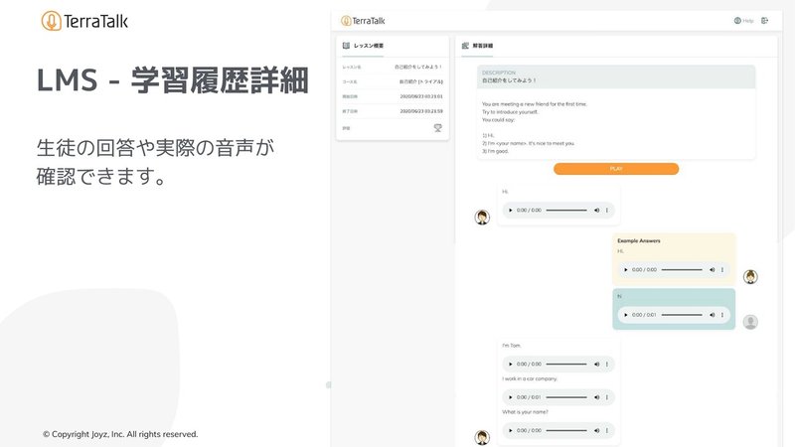The height and width of the screenshot is (447, 795).
Task: Click the seek bar of teal student answer audio
Action: coord(682,315)
